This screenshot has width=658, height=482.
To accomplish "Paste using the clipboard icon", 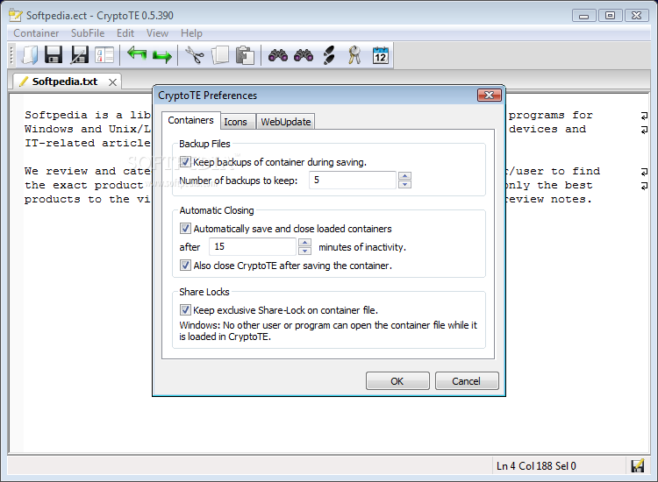I will 245,55.
